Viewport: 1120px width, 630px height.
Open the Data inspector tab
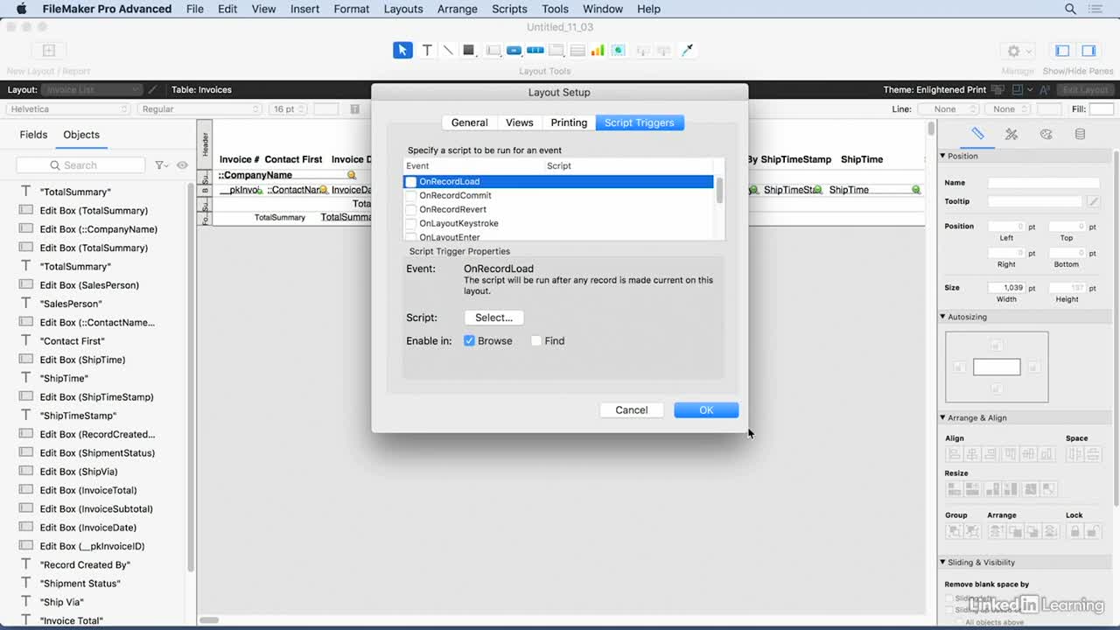[x=1080, y=134]
